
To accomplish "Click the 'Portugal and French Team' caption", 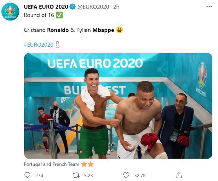I will point(51,164).
